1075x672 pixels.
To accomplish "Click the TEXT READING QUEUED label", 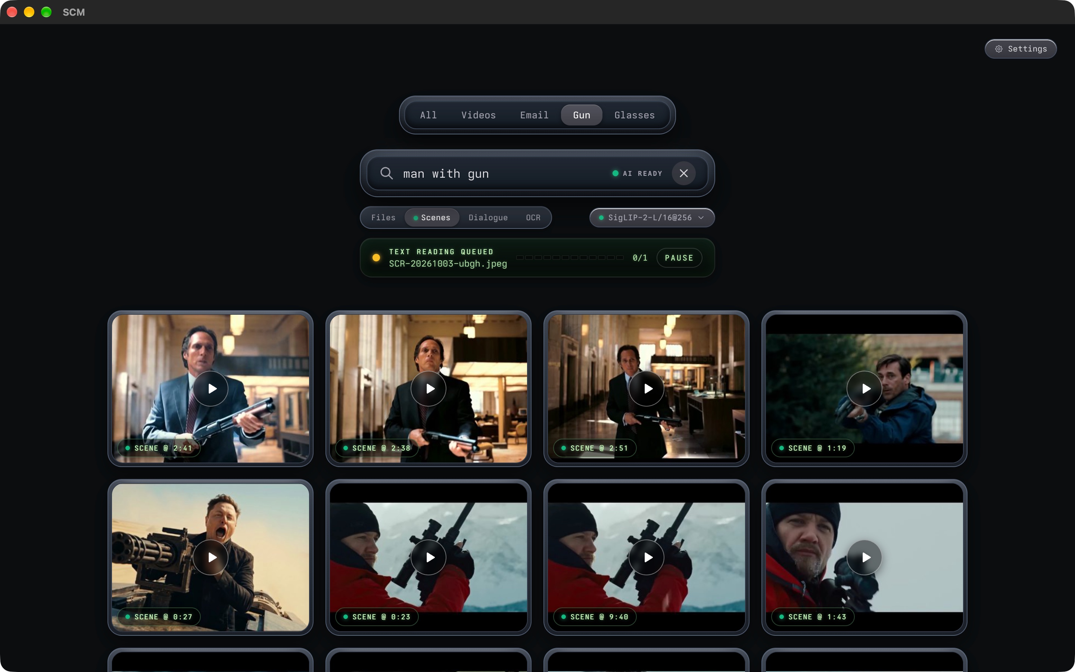I will (x=441, y=252).
